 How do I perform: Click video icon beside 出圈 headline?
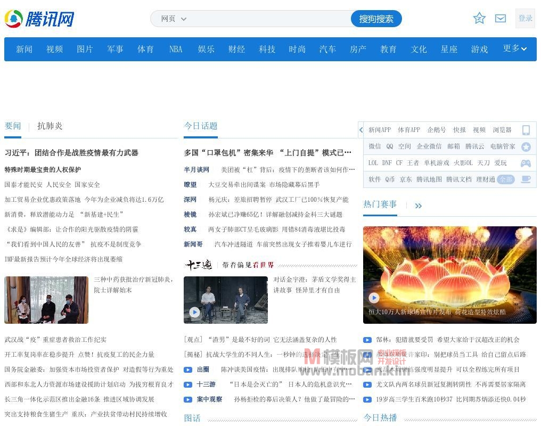point(187,370)
